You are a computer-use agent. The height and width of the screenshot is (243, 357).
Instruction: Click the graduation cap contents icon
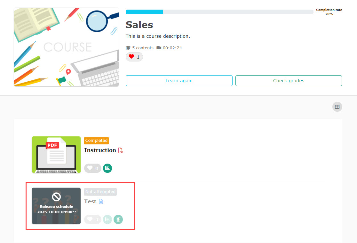pyautogui.click(x=128, y=48)
